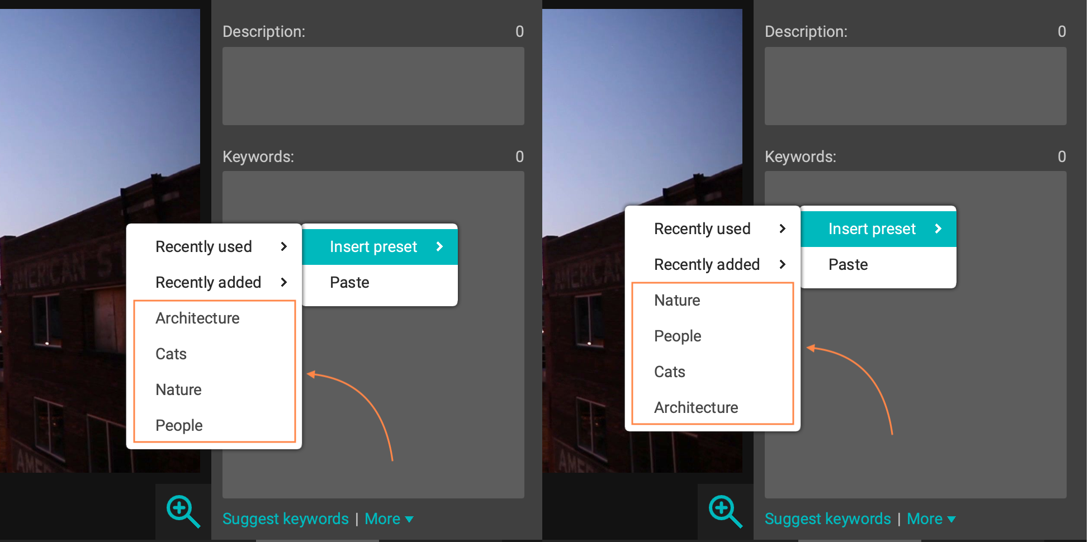Select Cats preset in the right menu
Screen dimensions: 1089x542
point(670,372)
